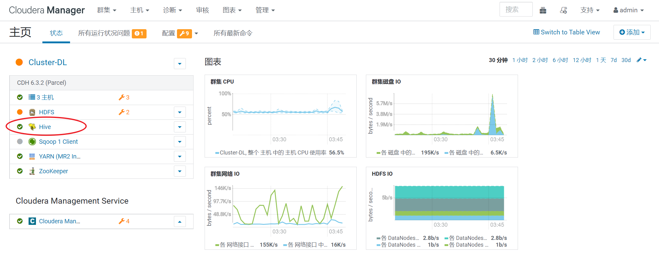Expand the Hive actions dropdown

pos(180,127)
